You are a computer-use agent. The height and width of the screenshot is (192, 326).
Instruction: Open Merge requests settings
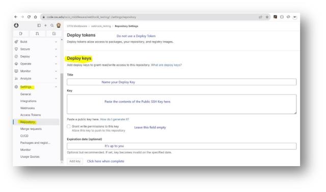click(x=31, y=129)
